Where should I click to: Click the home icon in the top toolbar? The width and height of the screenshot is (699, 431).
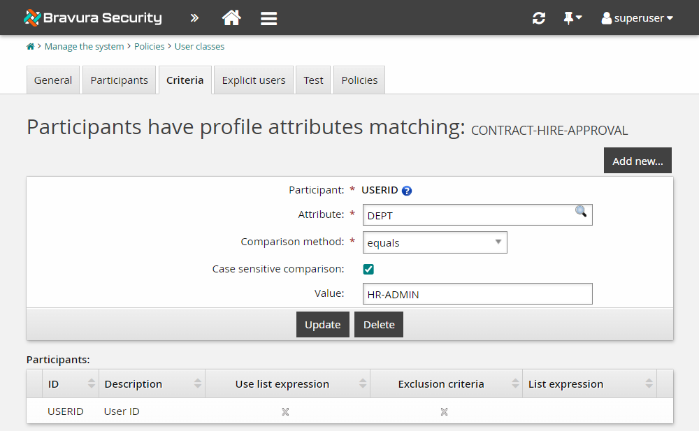pyautogui.click(x=231, y=18)
